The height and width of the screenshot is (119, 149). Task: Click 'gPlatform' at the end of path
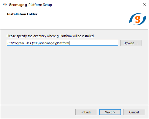click(62, 43)
